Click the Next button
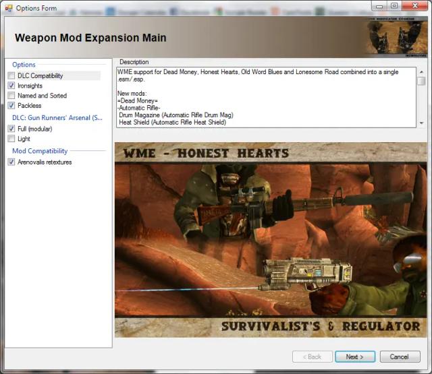This screenshot has height=374, width=432. (x=355, y=356)
